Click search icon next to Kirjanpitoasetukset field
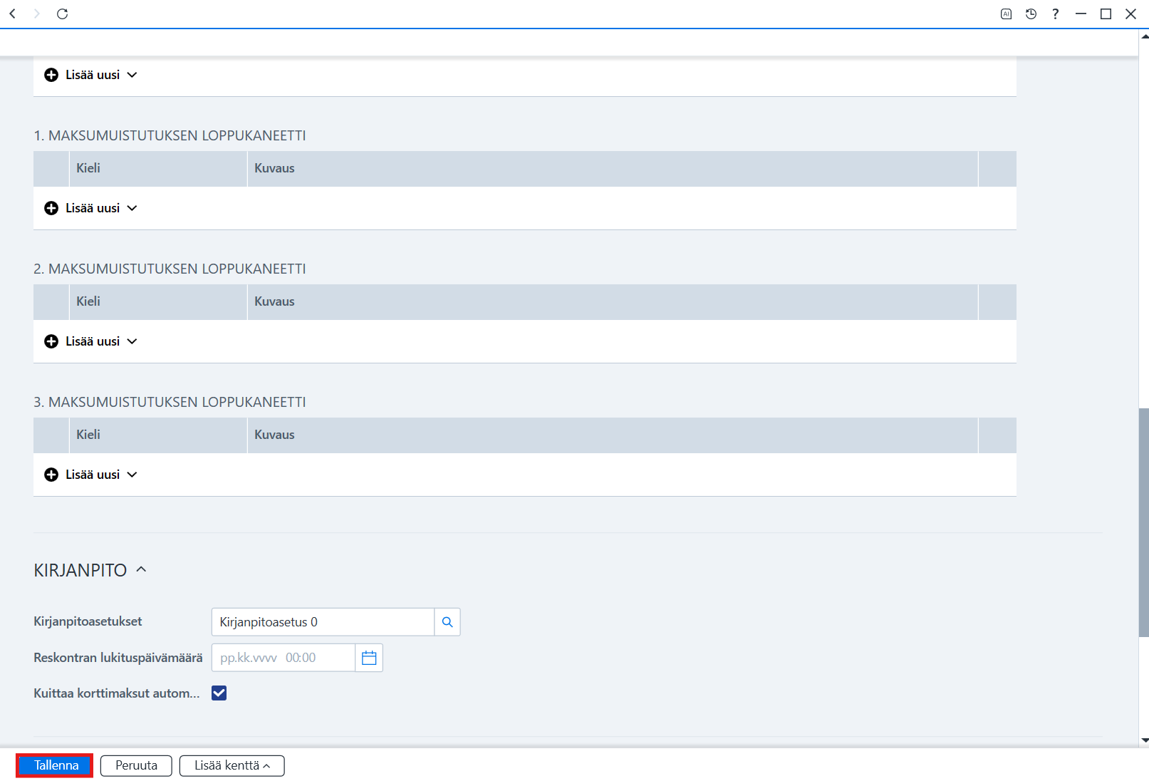This screenshot has height=781, width=1149. click(x=447, y=622)
